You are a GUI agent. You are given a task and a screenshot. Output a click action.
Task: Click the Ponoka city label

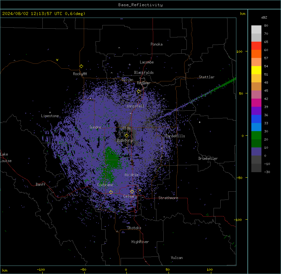[156, 44]
